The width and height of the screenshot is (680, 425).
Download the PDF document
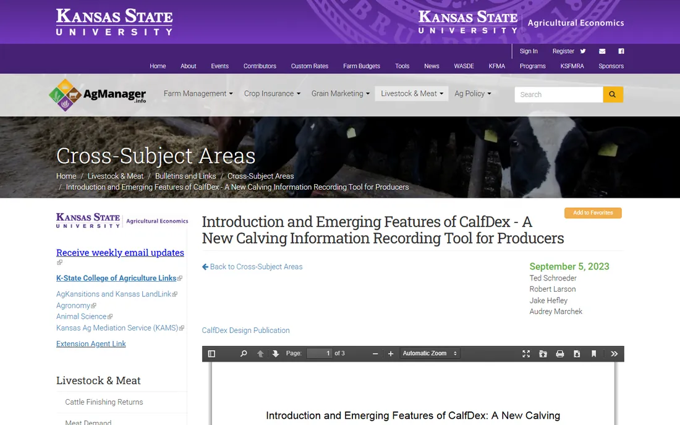coord(577,353)
